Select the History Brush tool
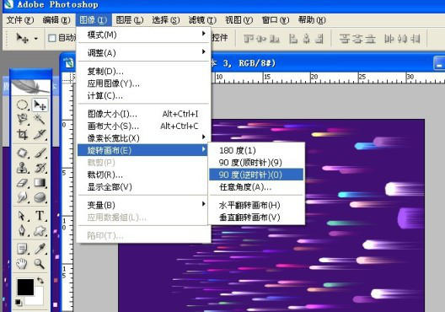Screen dimensions: 445x312 click(40, 168)
